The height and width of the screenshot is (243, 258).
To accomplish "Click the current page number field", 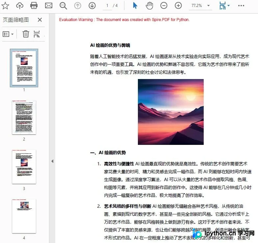I will pos(107,6).
